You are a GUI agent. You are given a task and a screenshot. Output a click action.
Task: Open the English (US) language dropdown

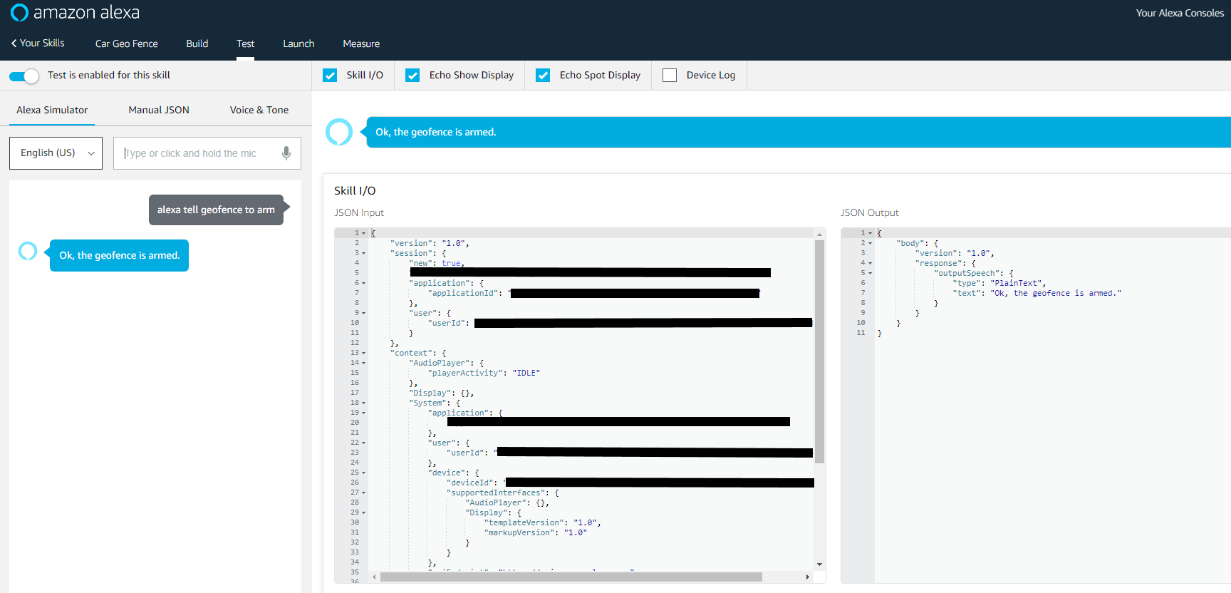[56, 153]
